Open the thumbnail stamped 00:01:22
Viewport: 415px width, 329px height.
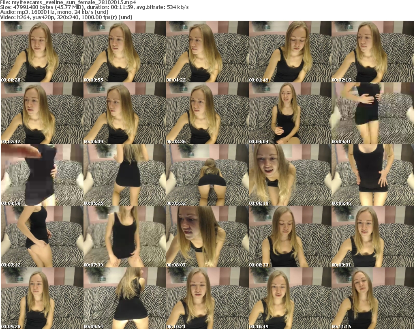pyautogui.click(x=207, y=52)
